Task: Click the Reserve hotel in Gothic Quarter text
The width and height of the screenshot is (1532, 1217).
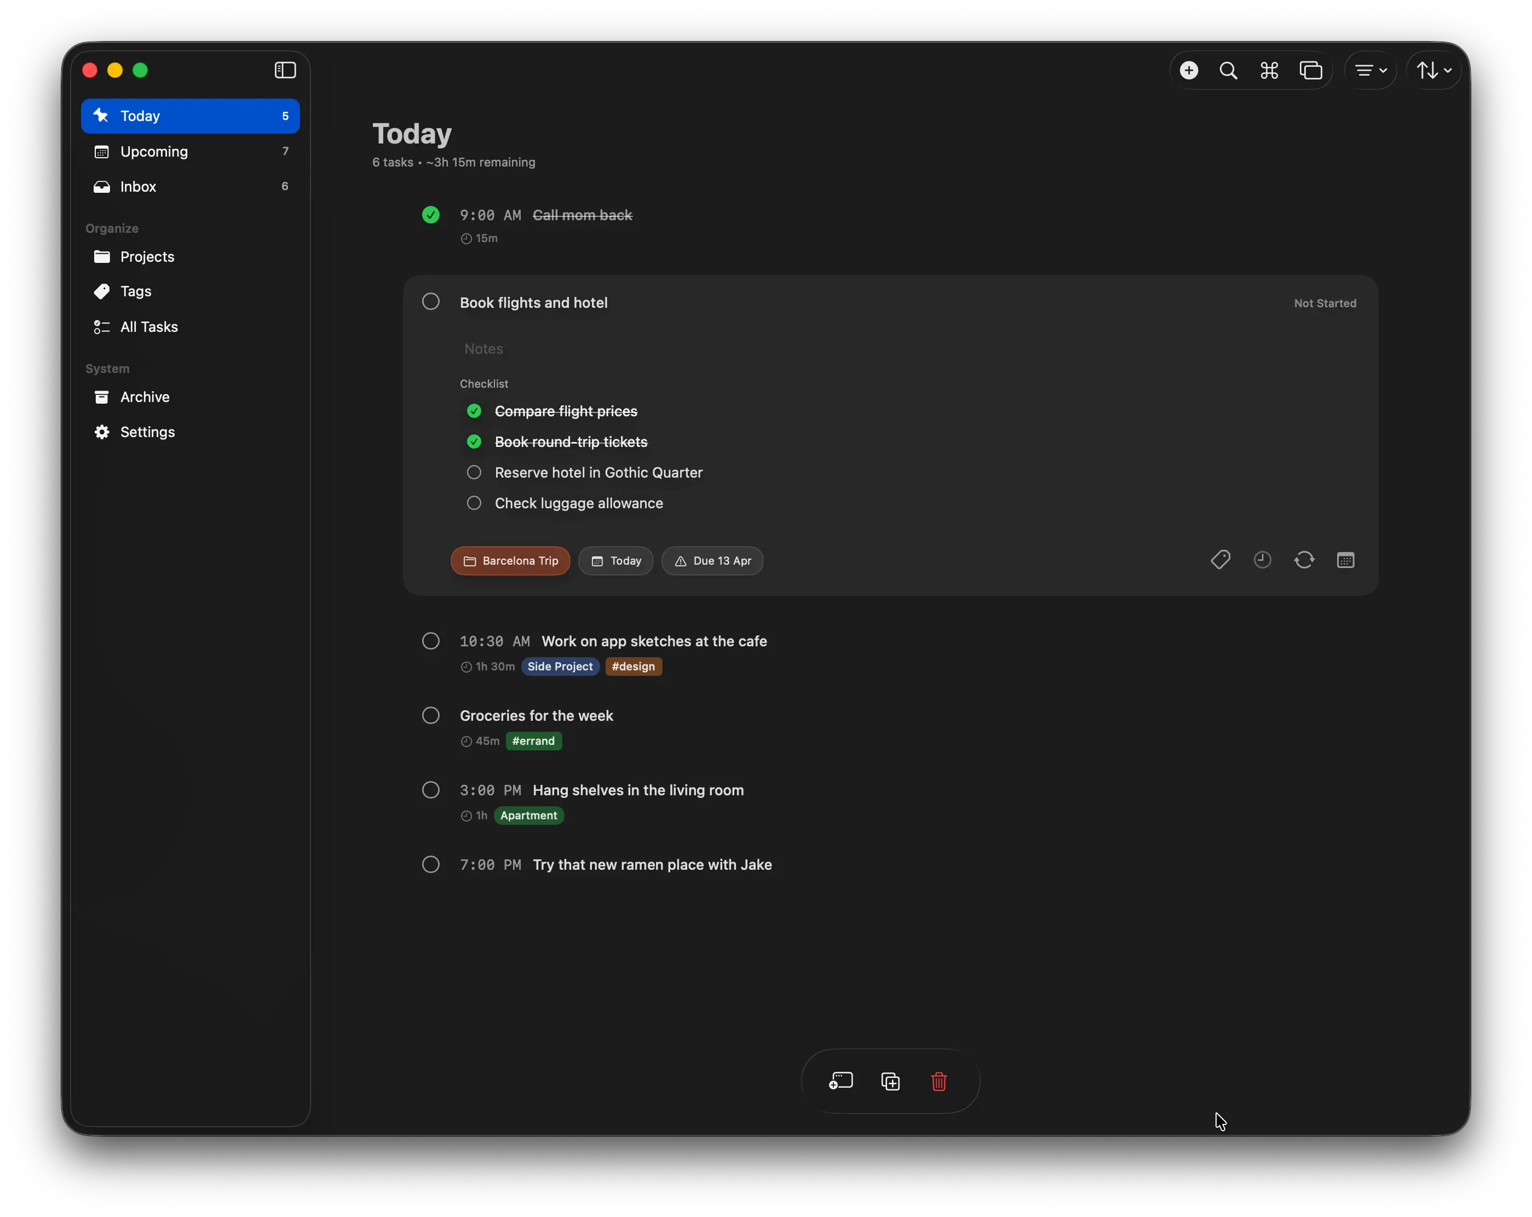Action: click(x=598, y=472)
